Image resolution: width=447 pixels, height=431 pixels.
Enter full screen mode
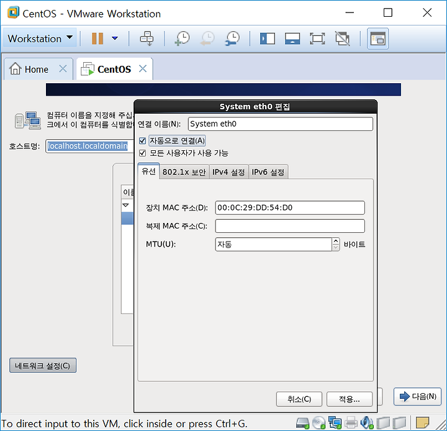(317, 39)
